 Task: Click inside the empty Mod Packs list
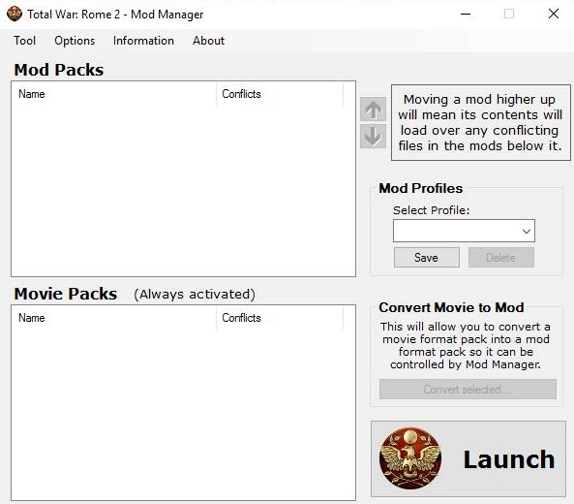(183, 191)
